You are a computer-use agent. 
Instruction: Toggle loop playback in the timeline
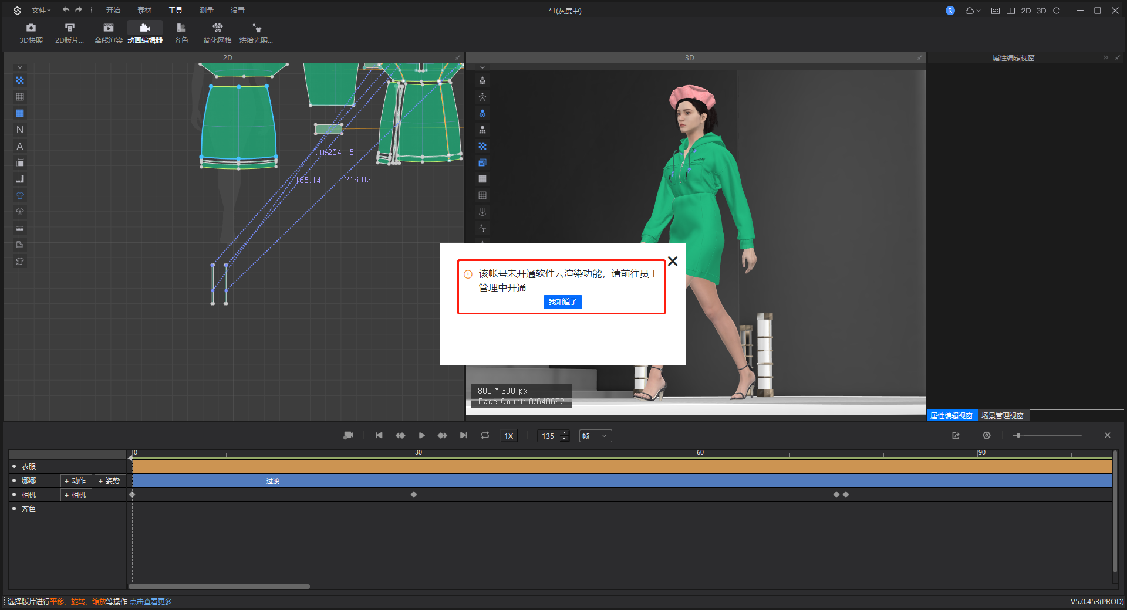click(485, 436)
